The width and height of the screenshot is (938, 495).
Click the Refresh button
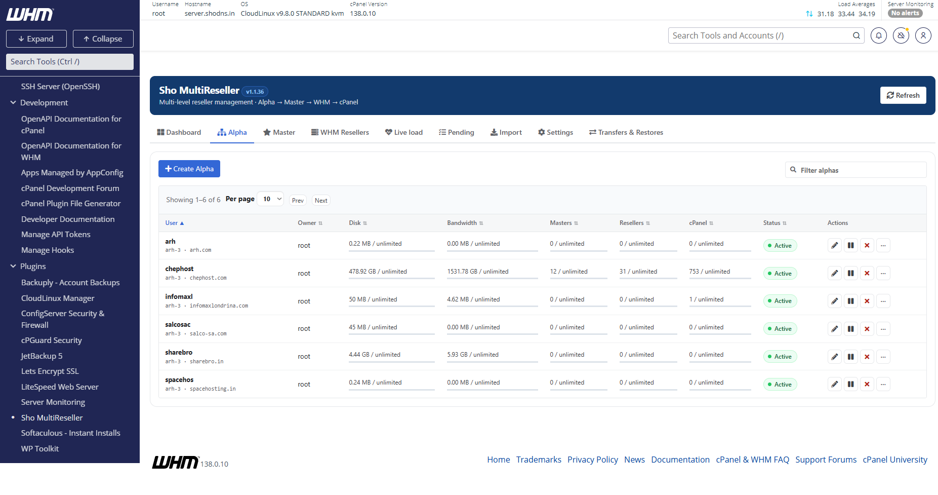click(x=903, y=95)
